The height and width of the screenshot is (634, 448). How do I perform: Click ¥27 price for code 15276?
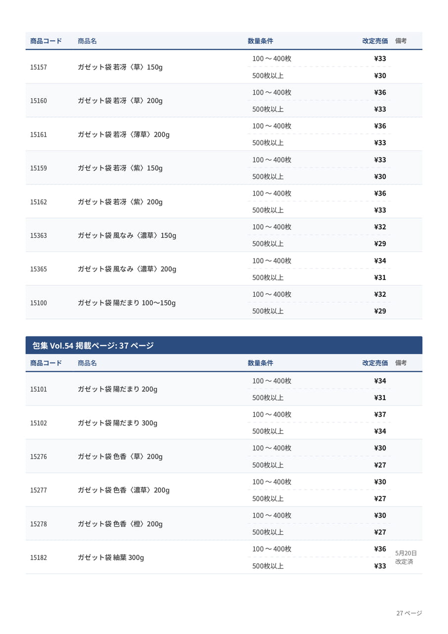coord(380,465)
